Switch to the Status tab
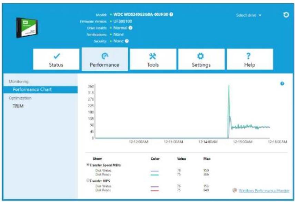 pyautogui.click(x=56, y=59)
